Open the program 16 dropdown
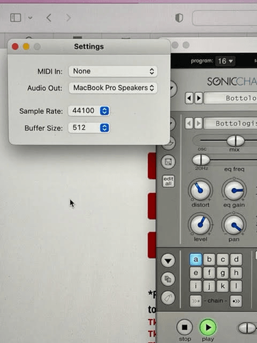The image size is (257, 343). 225,61
